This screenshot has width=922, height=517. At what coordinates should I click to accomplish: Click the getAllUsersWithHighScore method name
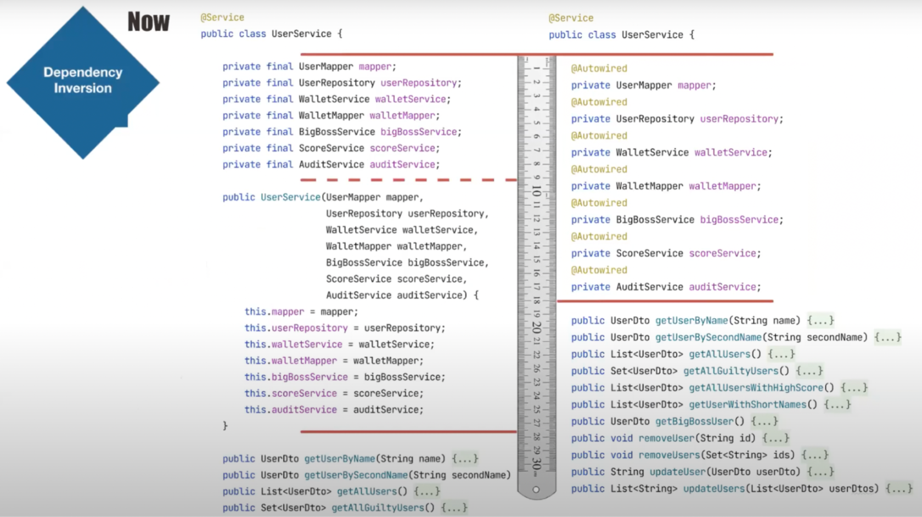coord(756,388)
